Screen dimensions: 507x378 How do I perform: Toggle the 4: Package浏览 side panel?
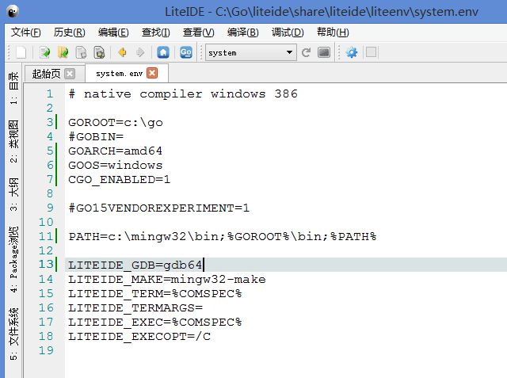coord(13,259)
